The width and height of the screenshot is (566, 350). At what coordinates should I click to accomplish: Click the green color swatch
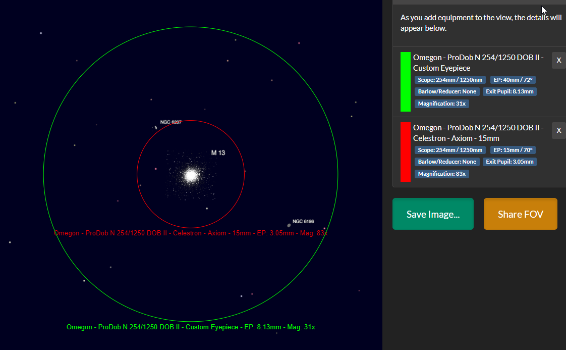click(406, 82)
